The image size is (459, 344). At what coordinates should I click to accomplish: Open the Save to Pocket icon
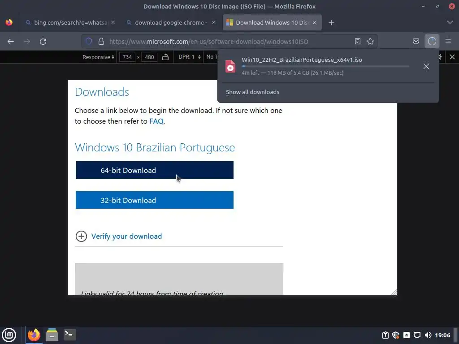(416, 41)
